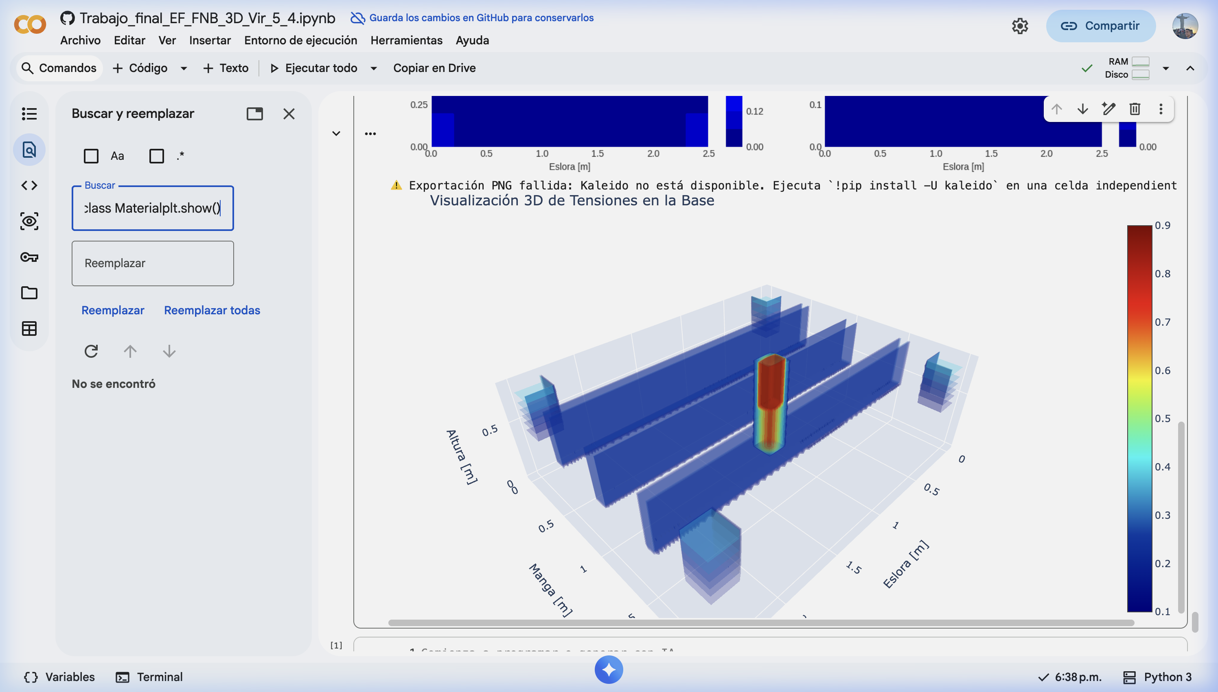Delete the current cell with the trash icon
Viewport: 1218px width, 692px height.
(1135, 109)
